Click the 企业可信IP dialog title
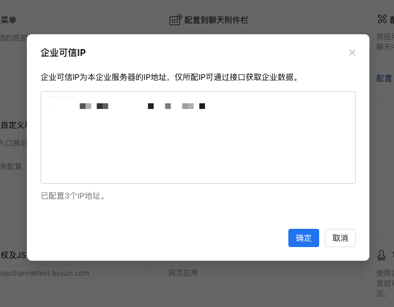This screenshot has width=394, height=307. click(x=63, y=52)
